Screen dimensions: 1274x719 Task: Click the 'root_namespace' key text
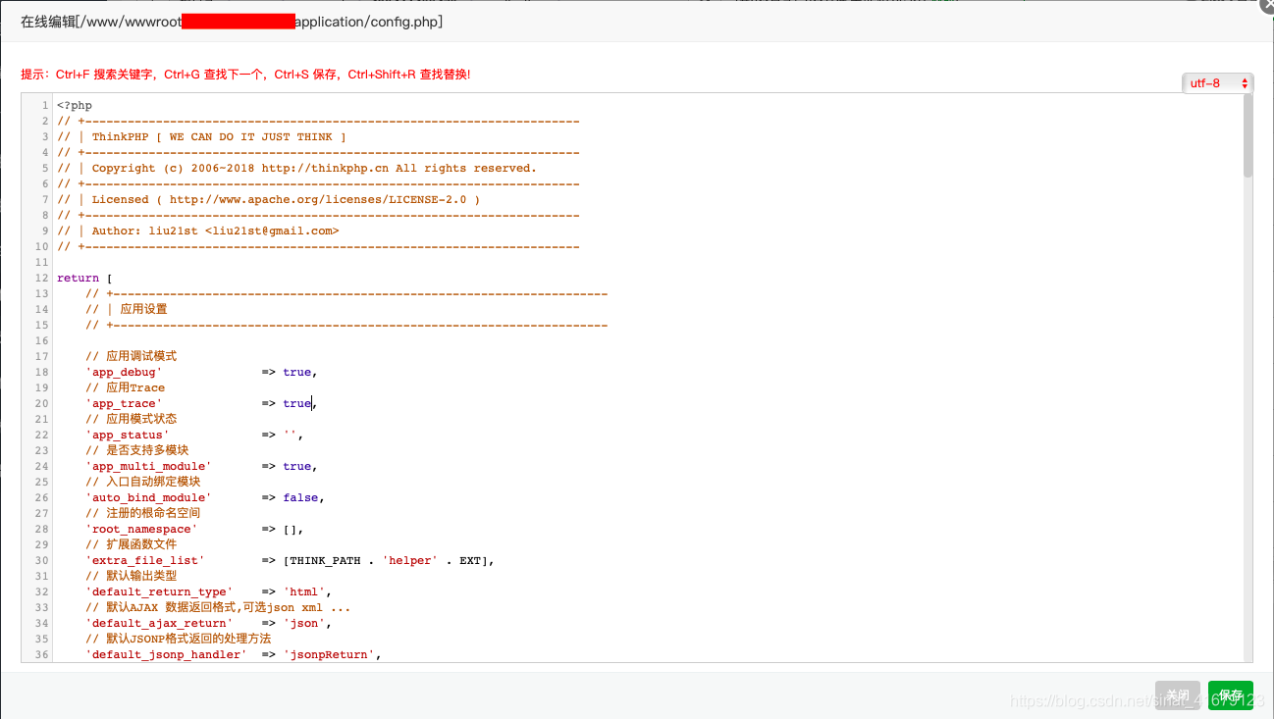pyautogui.click(x=141, y=529)
